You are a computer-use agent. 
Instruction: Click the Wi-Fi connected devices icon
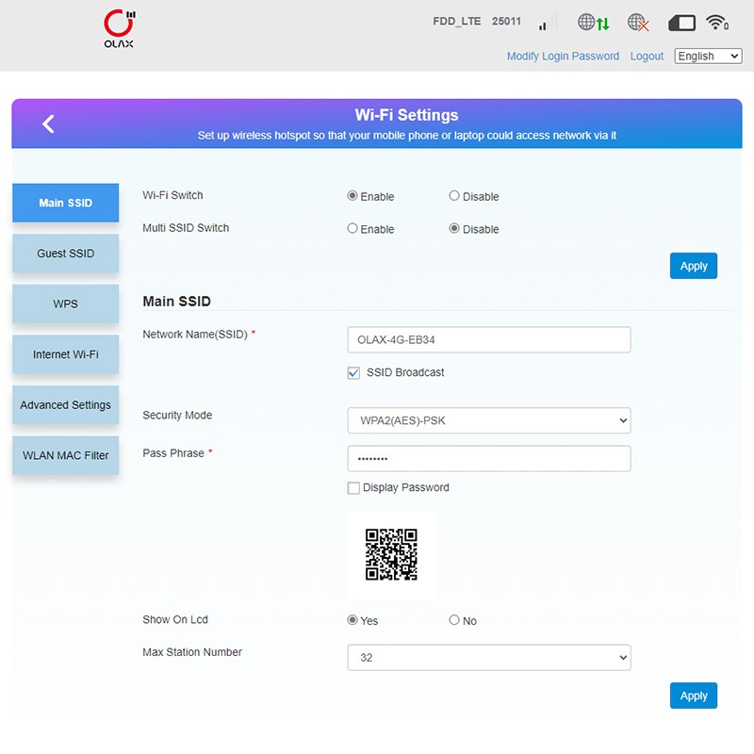[x=717, y=23]
